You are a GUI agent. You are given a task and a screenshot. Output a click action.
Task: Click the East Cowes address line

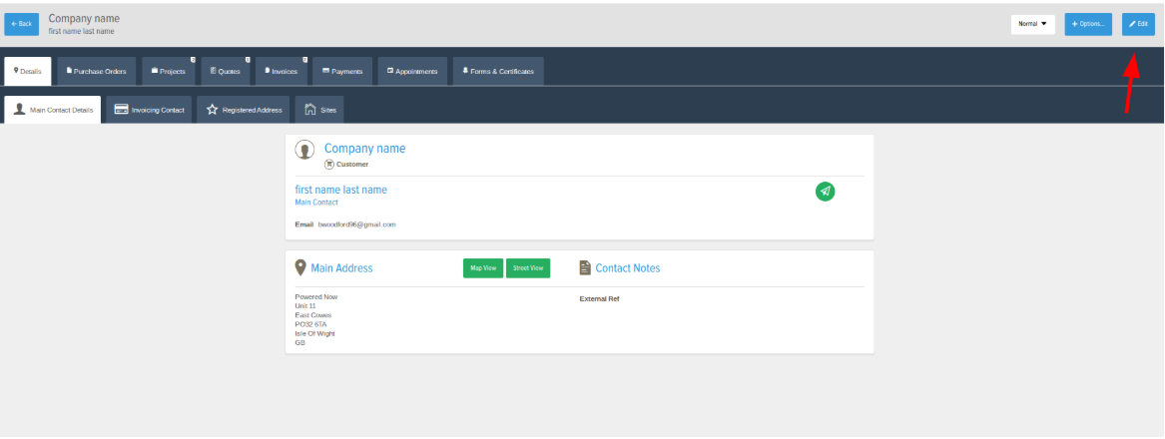click(312, 315)
